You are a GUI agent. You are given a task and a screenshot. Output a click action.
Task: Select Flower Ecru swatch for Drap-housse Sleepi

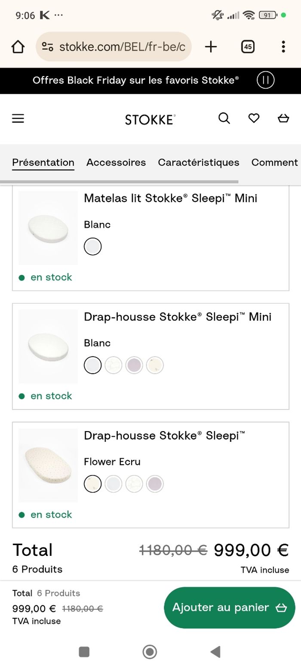tap(92, 484)
